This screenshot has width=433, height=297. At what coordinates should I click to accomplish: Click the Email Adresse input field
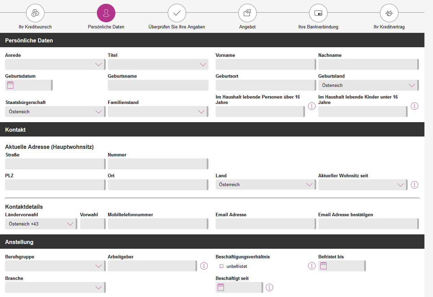point(265,224)
